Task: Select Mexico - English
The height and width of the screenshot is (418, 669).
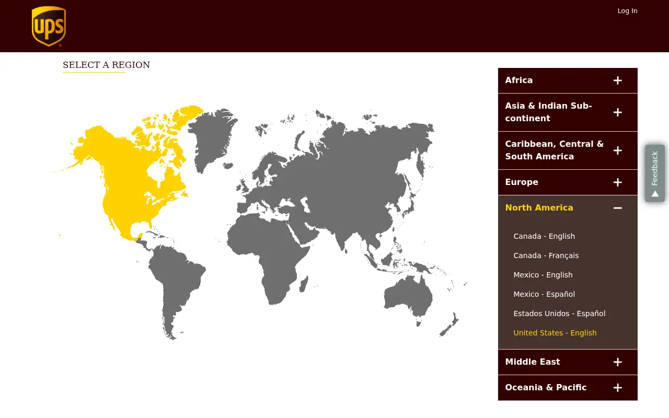Action: (543, 275)
